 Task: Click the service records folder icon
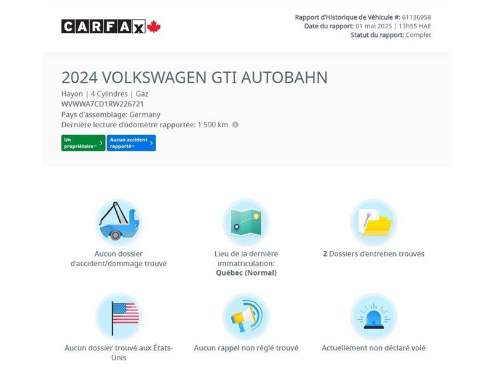tap(373, 222)
